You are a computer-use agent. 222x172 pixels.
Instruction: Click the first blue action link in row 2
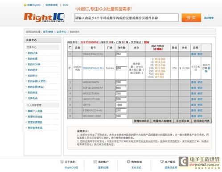click(193, 82)
